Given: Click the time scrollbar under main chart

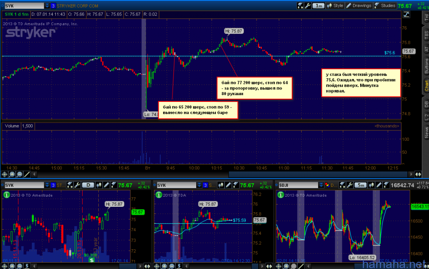Looking at the screenshot, I should click(x=318, y=174).
